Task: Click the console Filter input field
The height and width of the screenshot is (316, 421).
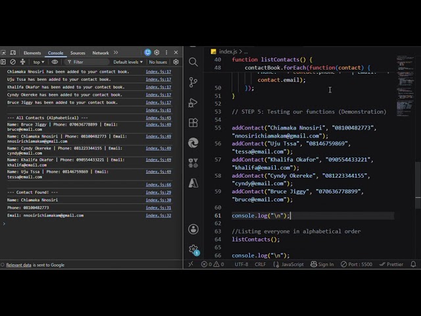Action: (87, 62)
